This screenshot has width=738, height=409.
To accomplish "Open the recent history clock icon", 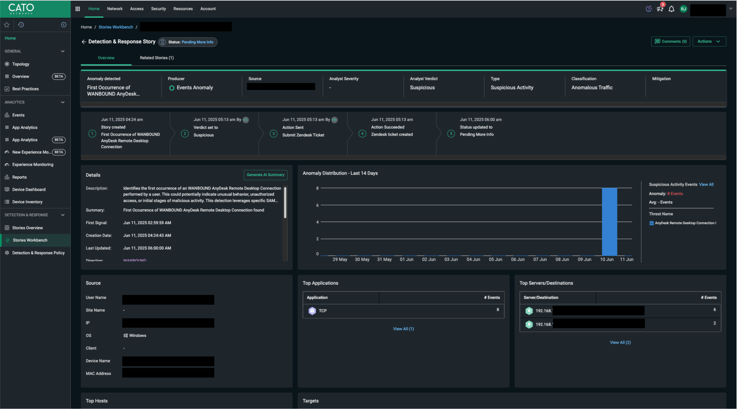I will pyautogui.click(x=21, y=25).
